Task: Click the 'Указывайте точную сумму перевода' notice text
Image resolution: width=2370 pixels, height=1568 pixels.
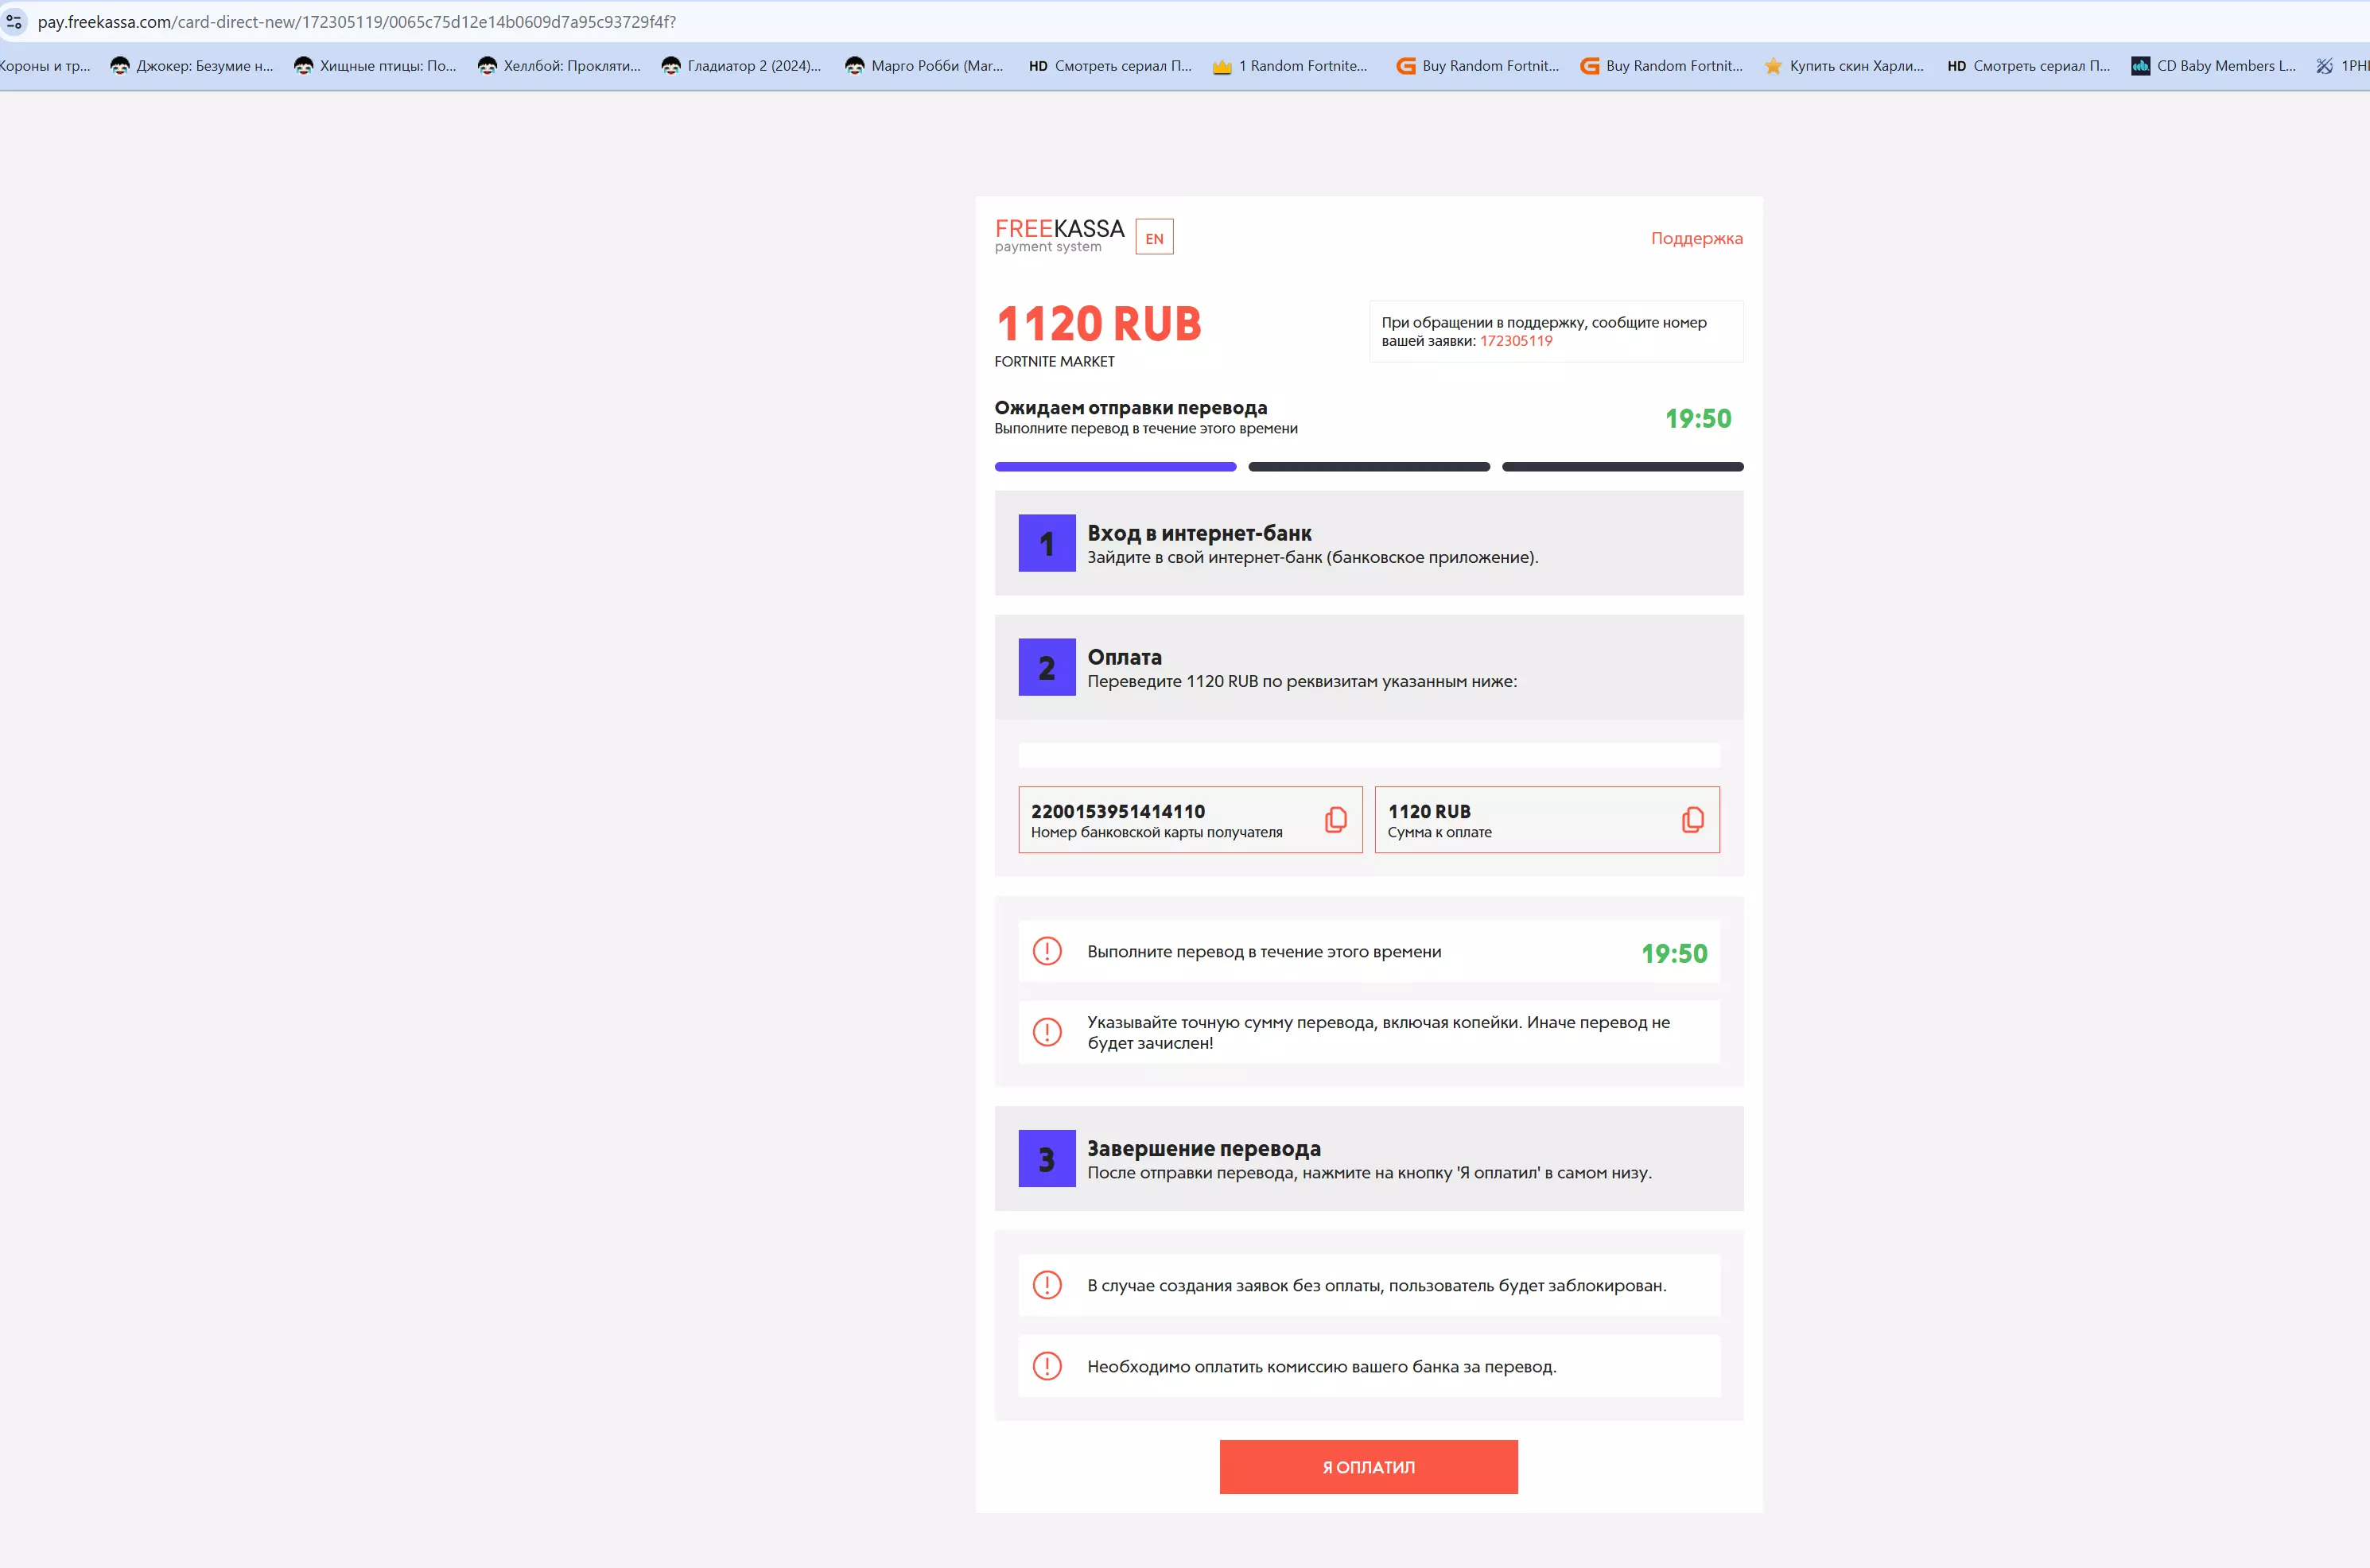Action: (x=1378, y=1032)
